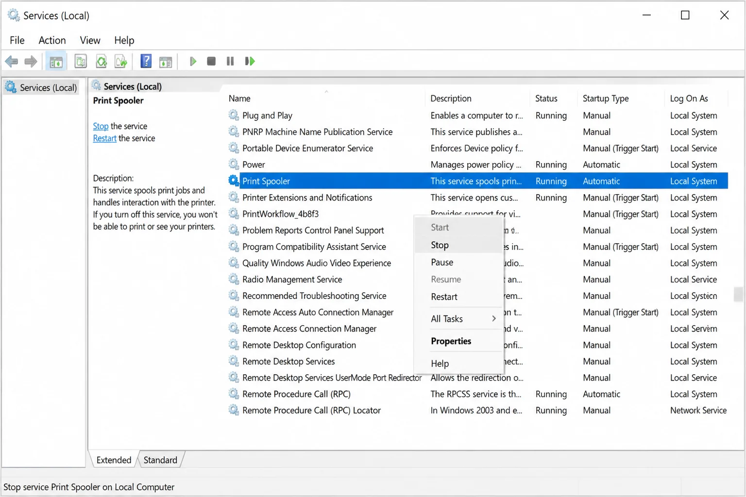Image resolution: width=746 pixels, height=497 pixels.
Task: Choose Restart from the context menu
Action: [458, 297]
